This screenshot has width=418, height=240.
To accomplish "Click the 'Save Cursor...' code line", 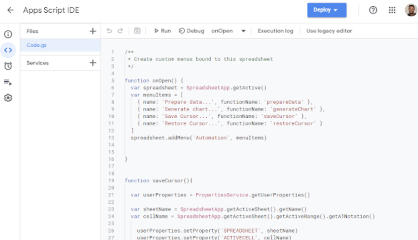I will (x=222, y=116).
